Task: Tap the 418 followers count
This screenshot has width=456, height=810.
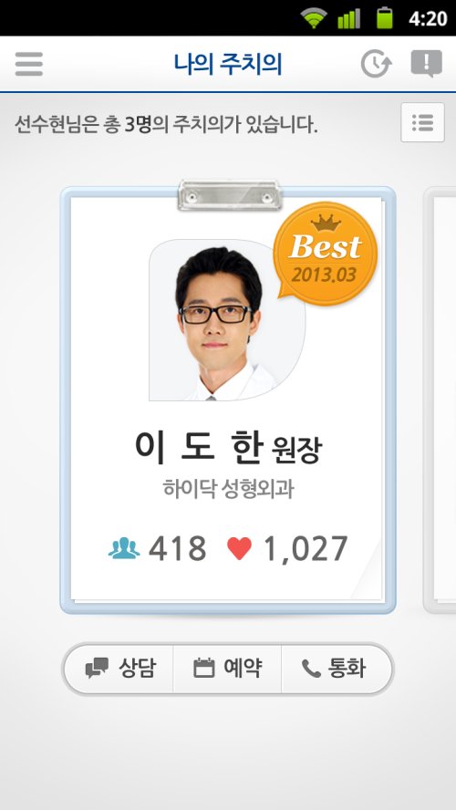Action: coord(177,548)
